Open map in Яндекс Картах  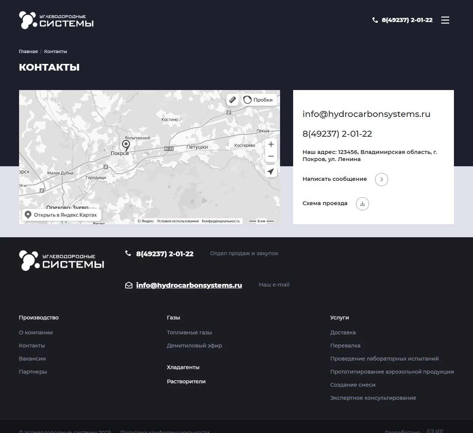[62, 215]
